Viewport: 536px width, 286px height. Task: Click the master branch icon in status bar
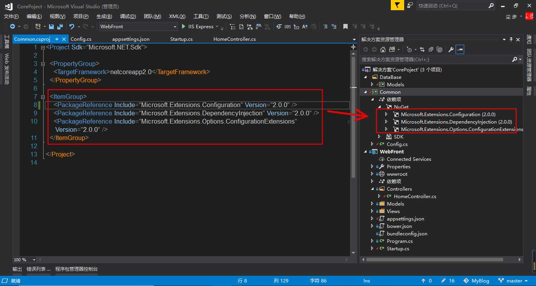pos(501,281)
